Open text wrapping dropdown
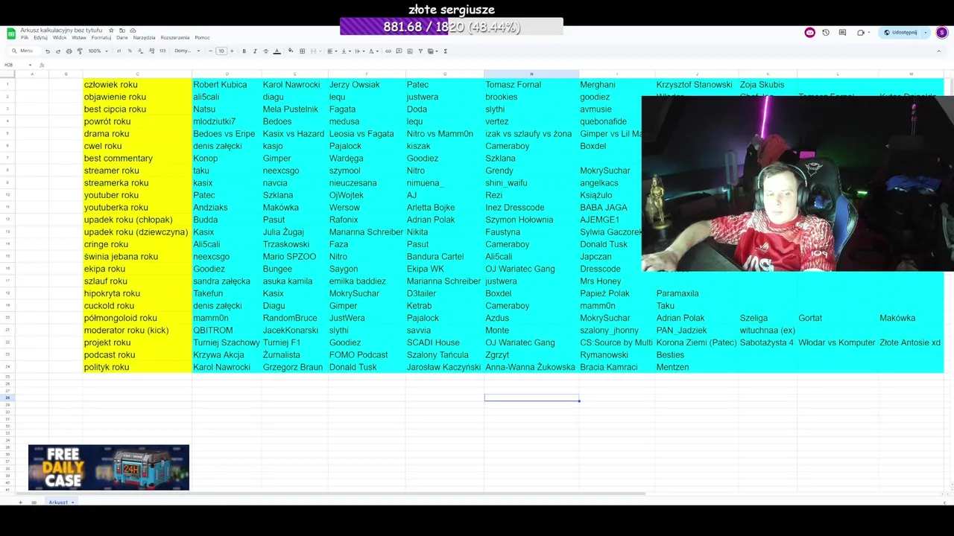The width and height of the screenshot is (954, 536). click(360, 51)
